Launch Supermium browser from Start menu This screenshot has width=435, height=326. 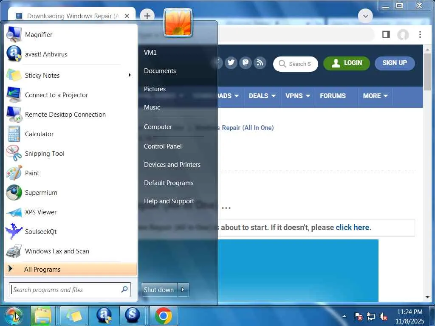pyautogui.click(x=71, y=193)
